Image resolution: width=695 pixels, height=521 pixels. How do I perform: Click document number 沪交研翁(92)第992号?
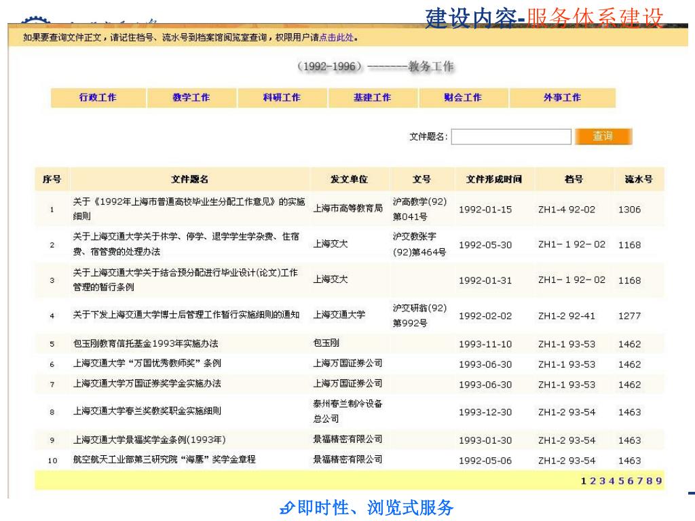click(419, 315)
